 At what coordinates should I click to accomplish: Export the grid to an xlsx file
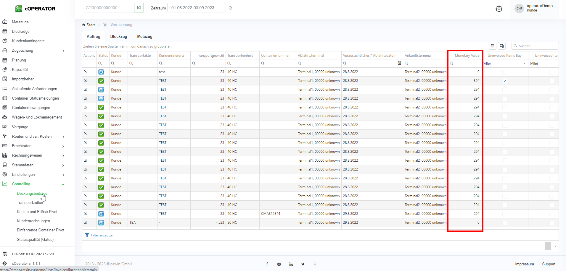click(493, 46)
